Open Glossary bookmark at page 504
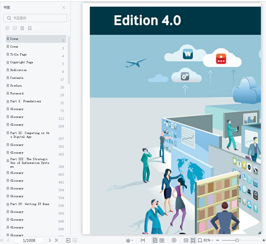The height and width of the screenshot is (244, 266). tap(36, 189)
